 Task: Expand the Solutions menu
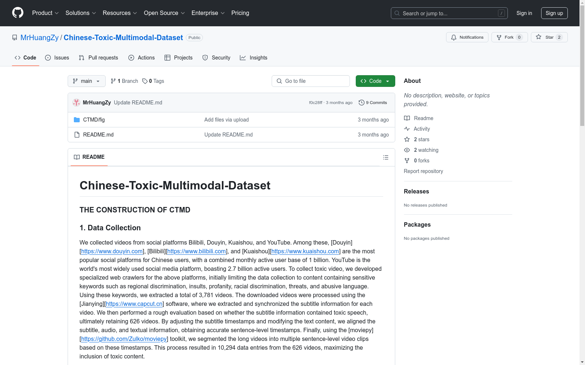point(81,13)
